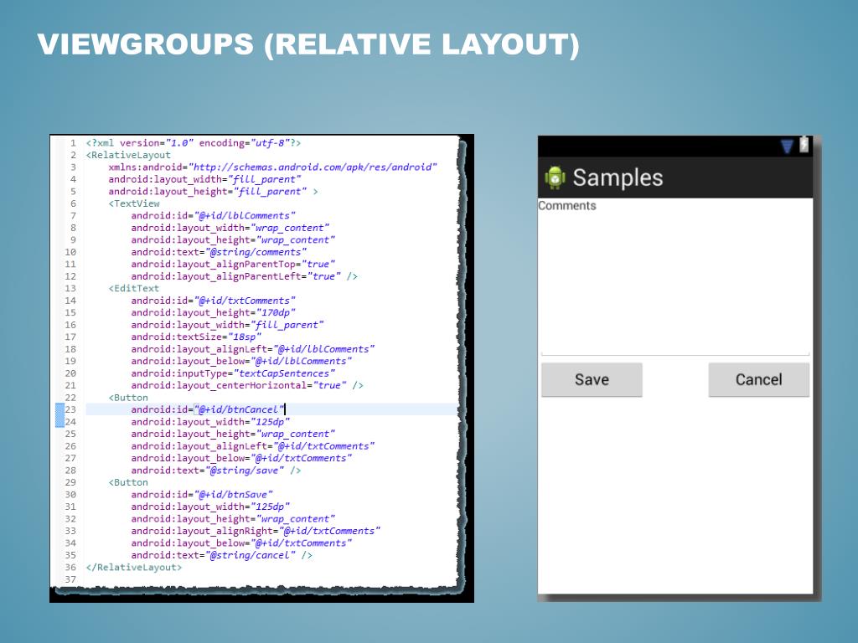Click the "170dp" layout_height value

pyautogui.click(x=276, y=312)
